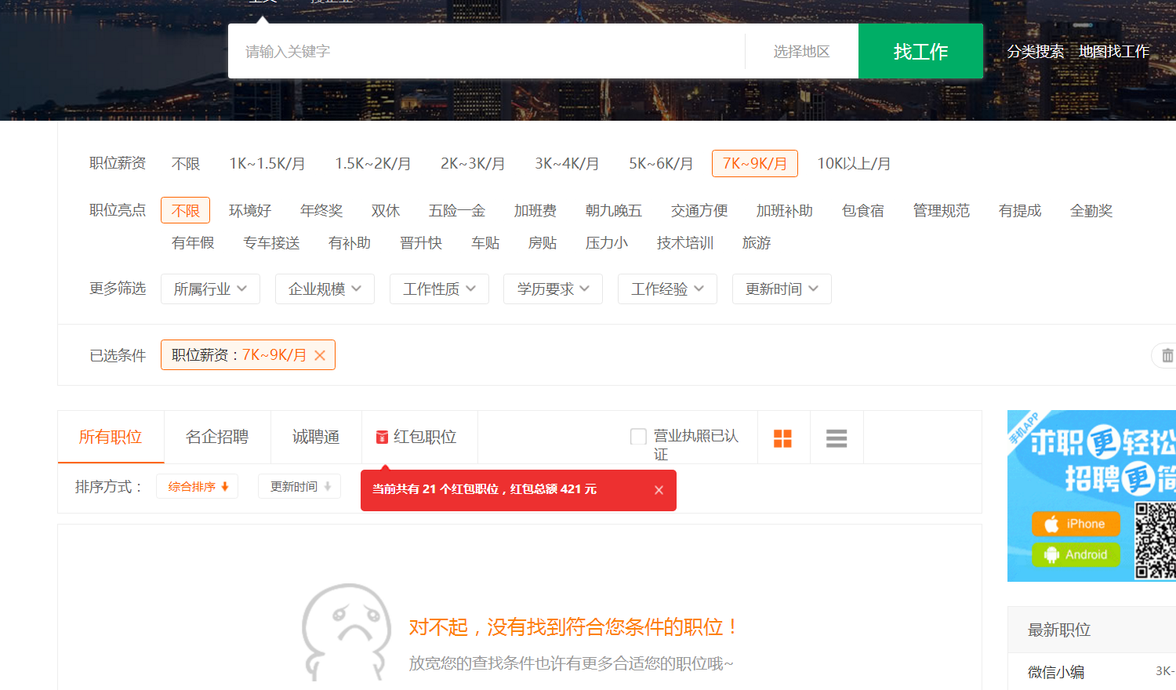
Task: Click the green 找工作 search button
Action: pos(920,52)
